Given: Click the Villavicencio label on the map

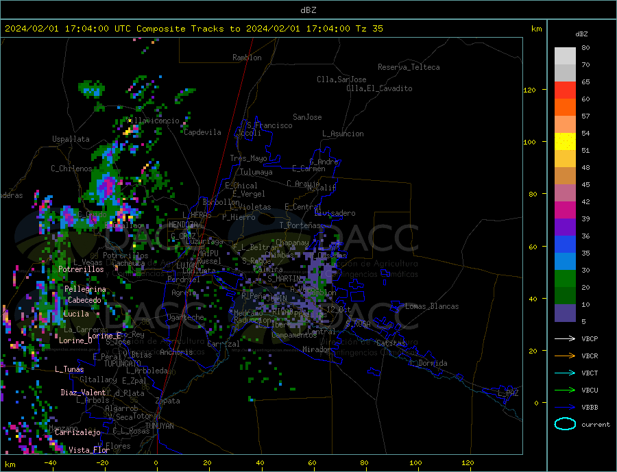Looking at the screenshot, I should (154, 121).
